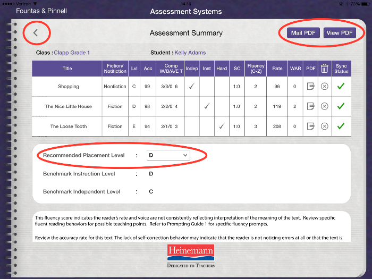372x279 pixels.
Task: Delete the Shopping assessment with X icon
Action: [x=324, y=86]
